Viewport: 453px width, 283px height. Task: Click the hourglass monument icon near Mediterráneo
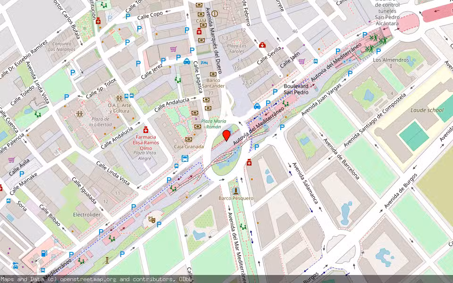(x=107, y=260)
